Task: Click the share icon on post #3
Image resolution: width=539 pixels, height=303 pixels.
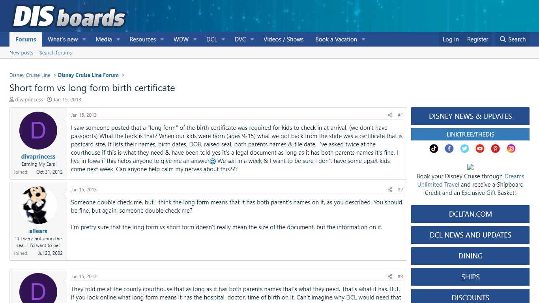Action: click(390, 277)
